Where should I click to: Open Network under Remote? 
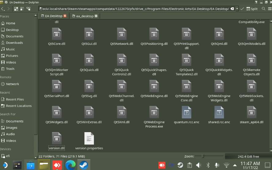(13, 84)
